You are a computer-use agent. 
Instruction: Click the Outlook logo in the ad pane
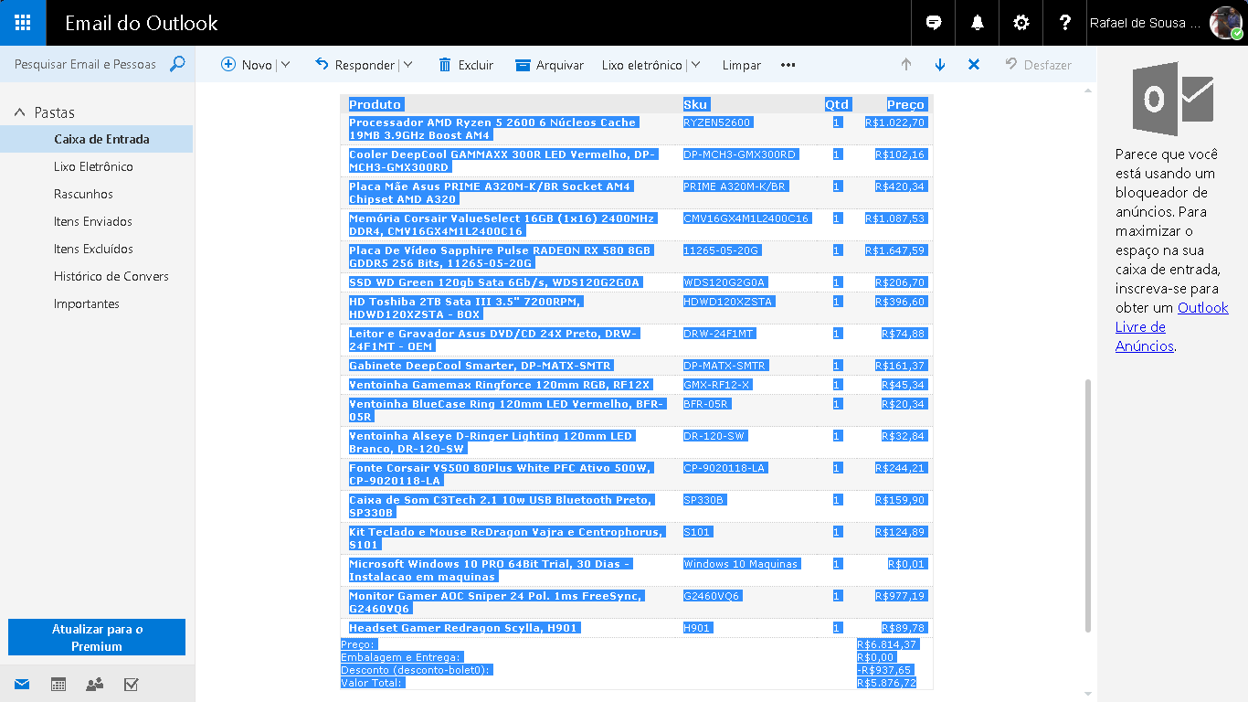(x=1173, y=99)
